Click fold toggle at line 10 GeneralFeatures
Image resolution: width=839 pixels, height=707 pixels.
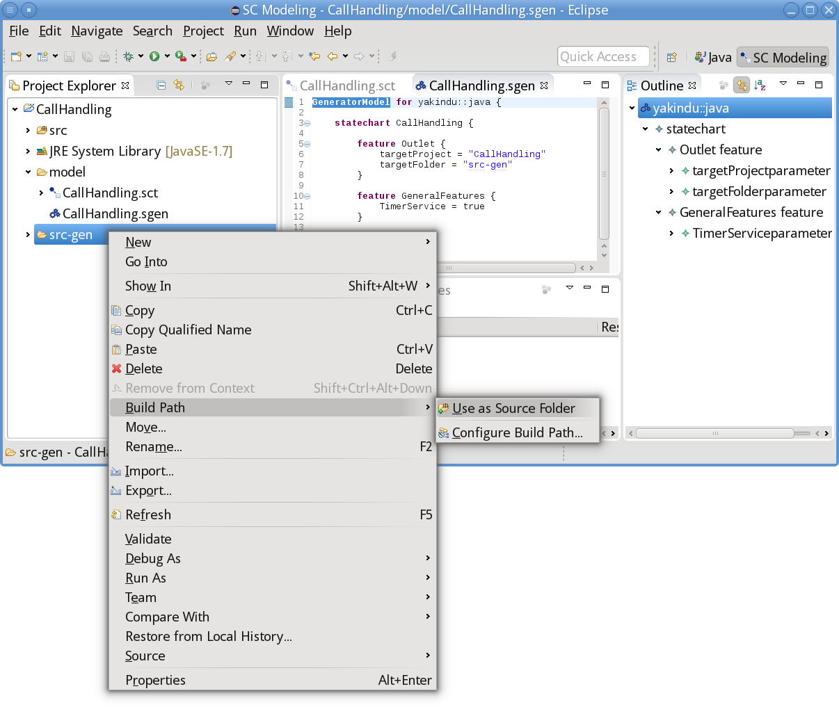pyautogui.click(x=307, y=196)
